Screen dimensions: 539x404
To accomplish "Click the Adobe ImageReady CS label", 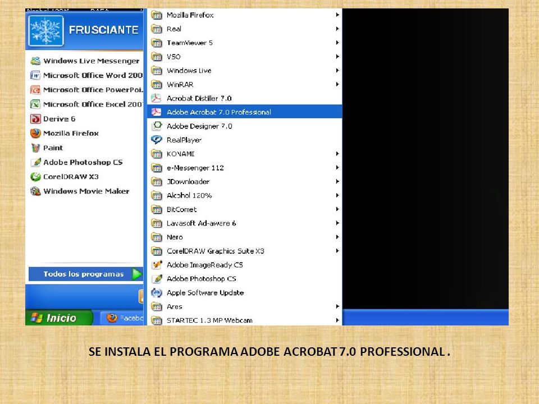I will tap(205, 265).
